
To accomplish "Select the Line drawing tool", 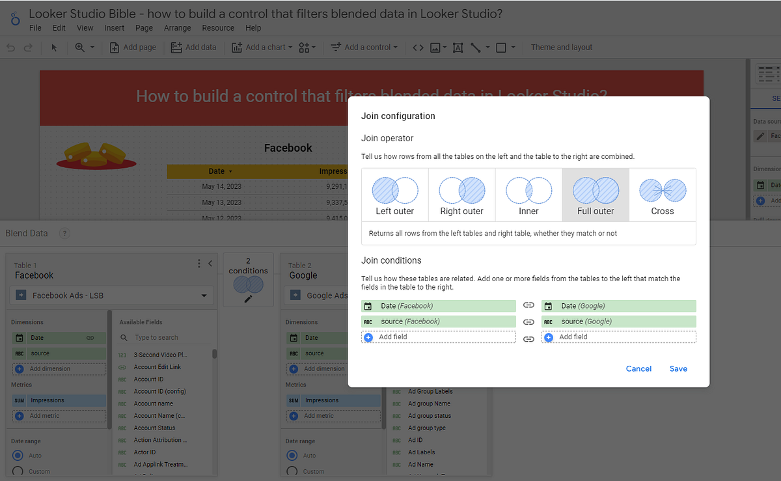I will pos(476,47).
